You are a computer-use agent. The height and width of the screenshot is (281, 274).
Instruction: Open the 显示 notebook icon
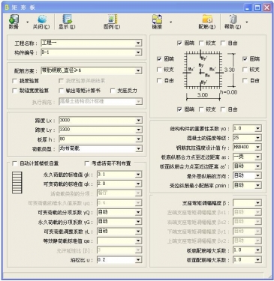click(67, 19)
